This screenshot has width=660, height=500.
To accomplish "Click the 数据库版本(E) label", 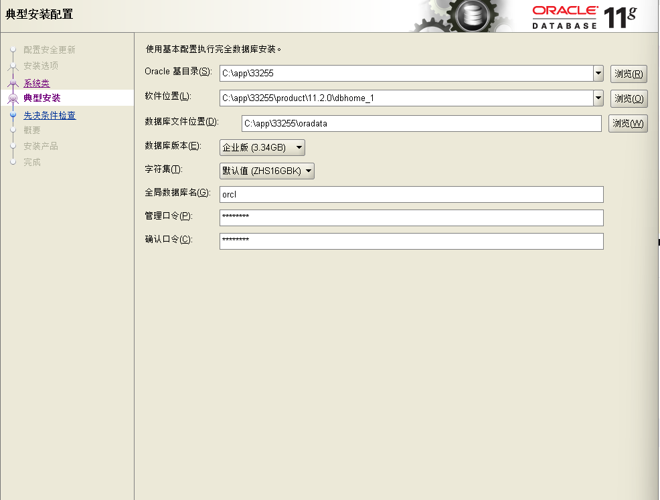I will pos(173,146).
